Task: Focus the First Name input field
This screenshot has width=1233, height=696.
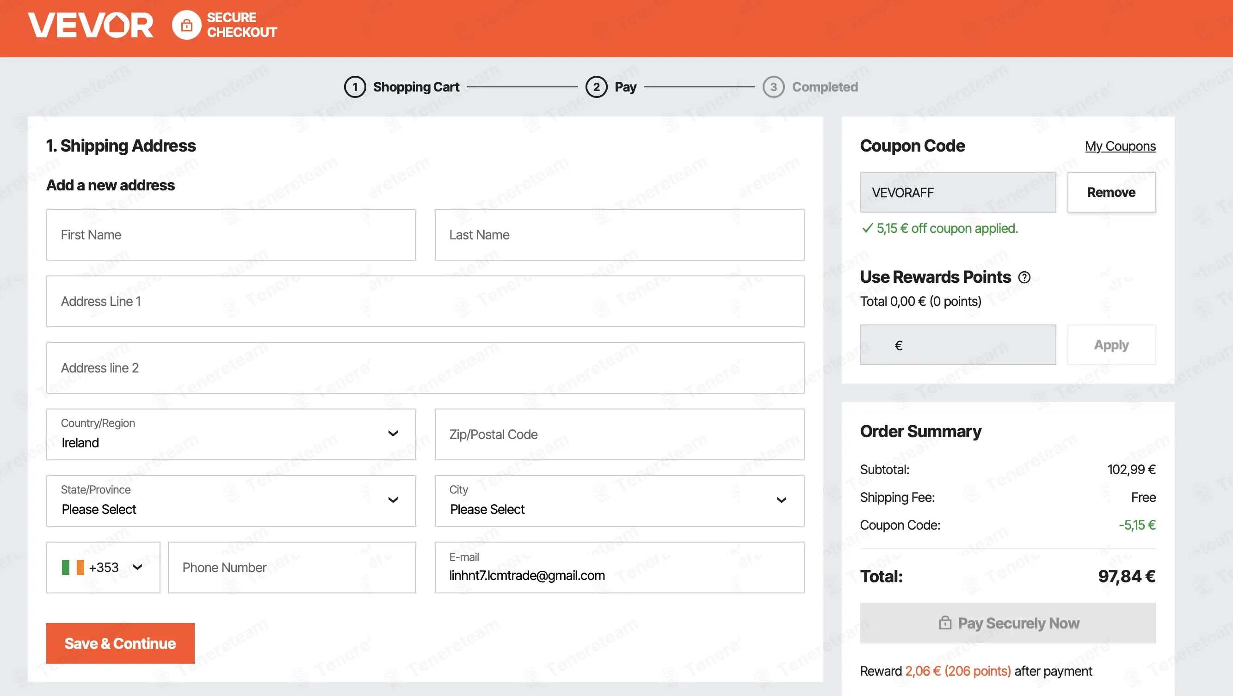Action: pyautogui.click(x=231, y=235)
